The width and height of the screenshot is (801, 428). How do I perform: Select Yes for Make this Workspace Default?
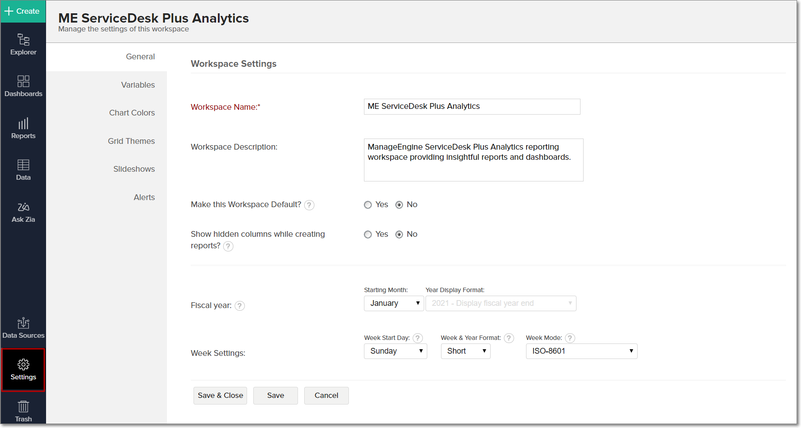coord(368,204)
